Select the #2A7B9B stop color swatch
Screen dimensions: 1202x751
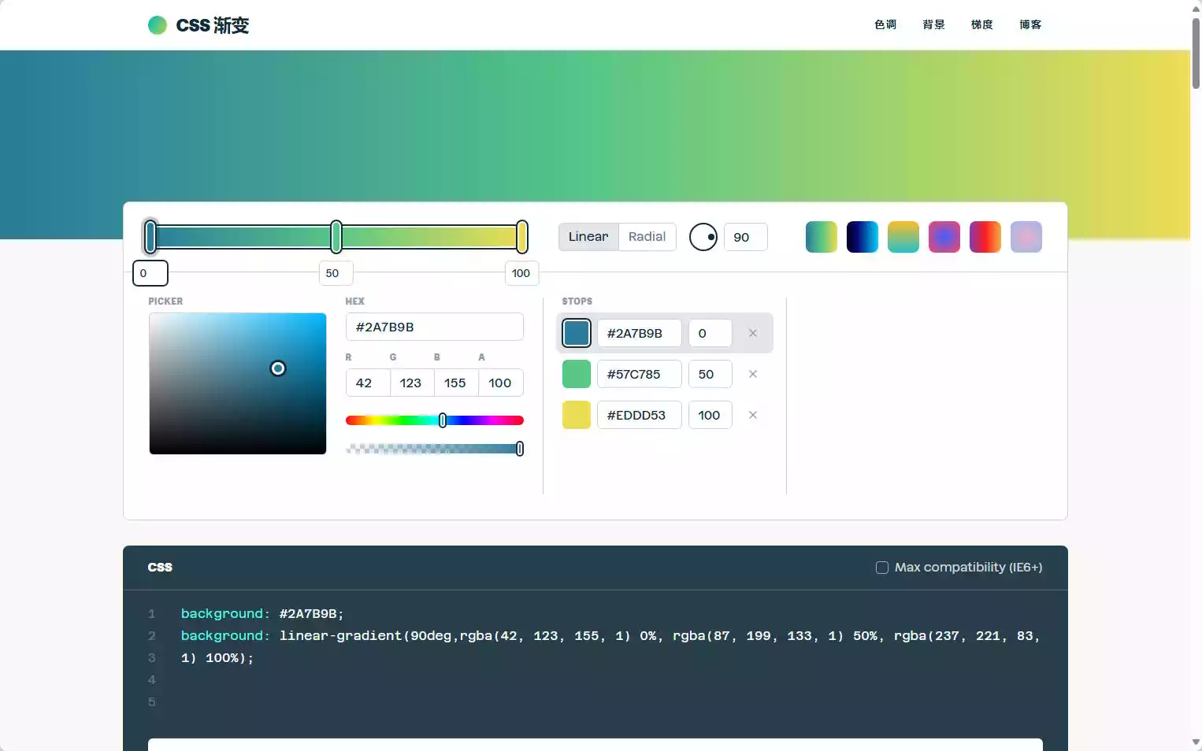577,333
